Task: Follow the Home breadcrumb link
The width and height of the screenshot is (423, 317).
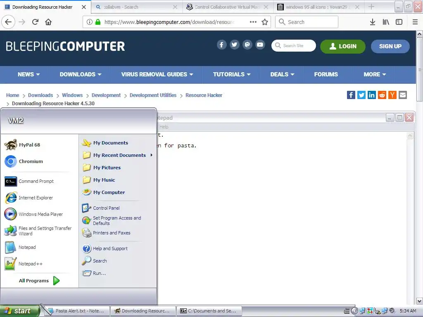Action: pyautogui.click(x=13, y=95)
